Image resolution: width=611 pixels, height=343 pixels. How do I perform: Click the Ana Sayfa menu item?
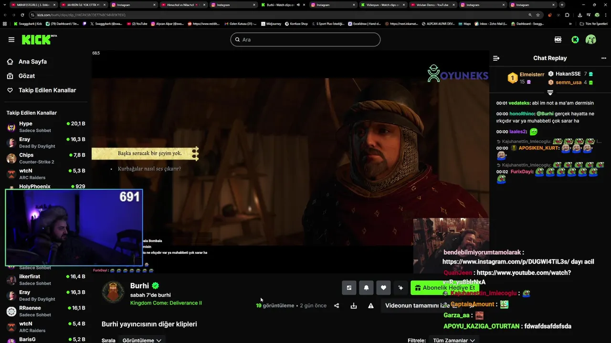(32, 61)
